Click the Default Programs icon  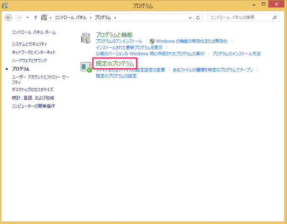click(86, 67)
